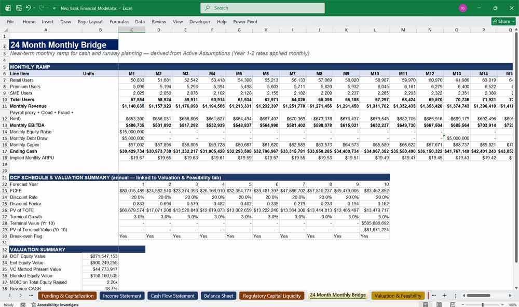Screen dimensions: 519x307
Task: Open the Developer ribbon tab
Action: (200, 21)
